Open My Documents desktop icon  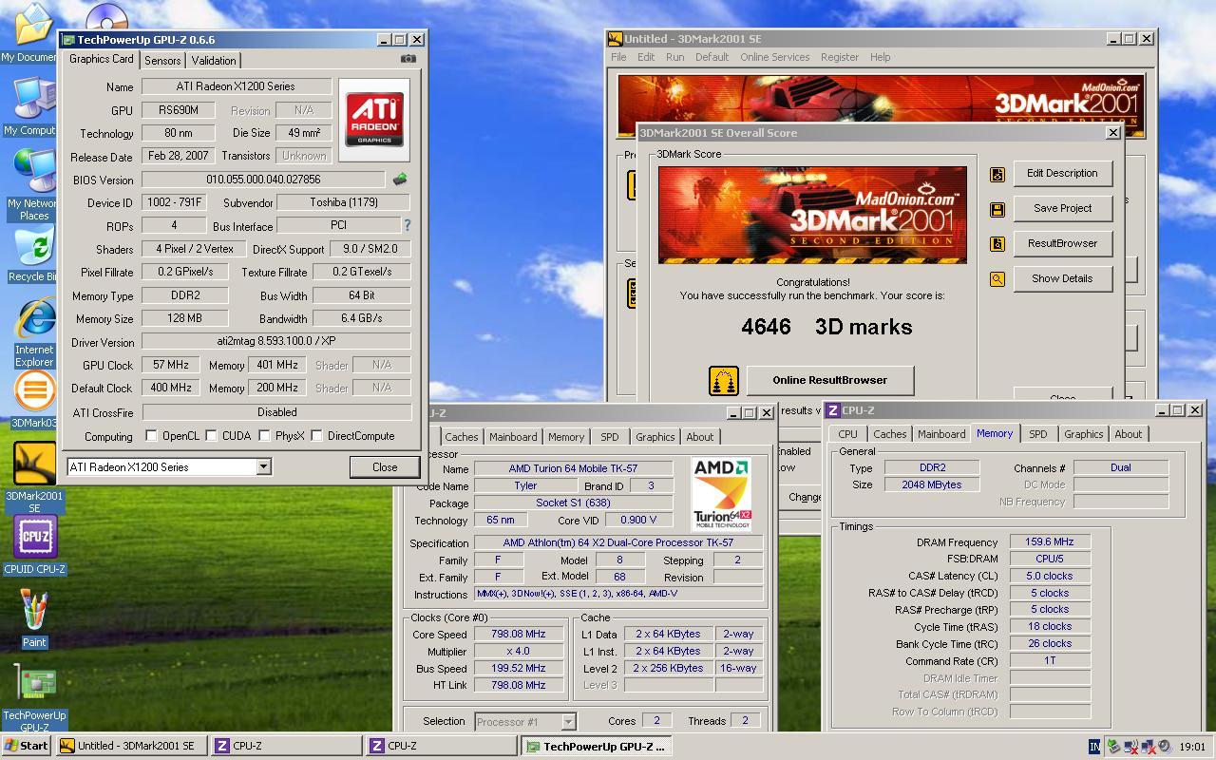[x=32, y=33]
